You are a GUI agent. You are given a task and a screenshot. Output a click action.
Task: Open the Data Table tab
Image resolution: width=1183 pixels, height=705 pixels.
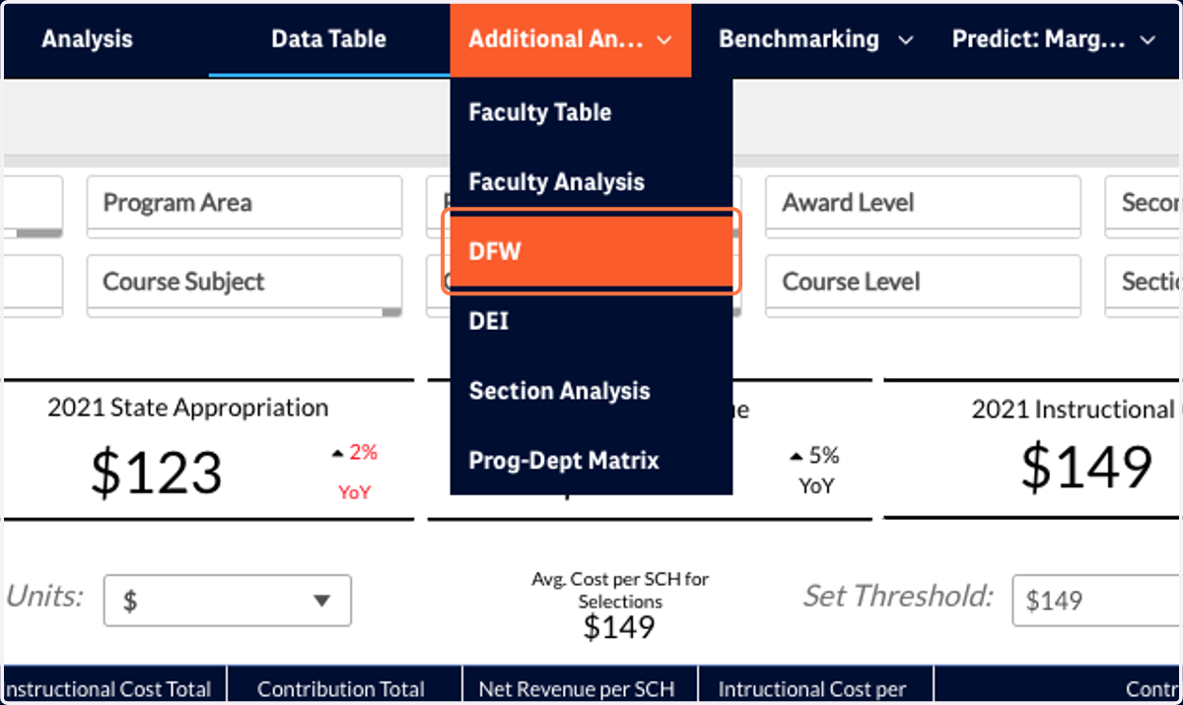[329, 39]
